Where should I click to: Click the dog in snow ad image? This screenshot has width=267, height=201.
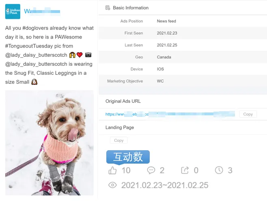tap(50, 143)
